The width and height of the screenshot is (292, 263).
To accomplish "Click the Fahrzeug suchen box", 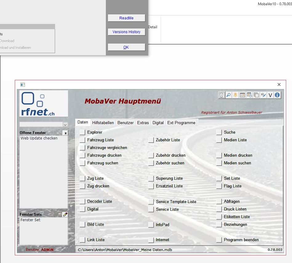I will tap(82, 163).
